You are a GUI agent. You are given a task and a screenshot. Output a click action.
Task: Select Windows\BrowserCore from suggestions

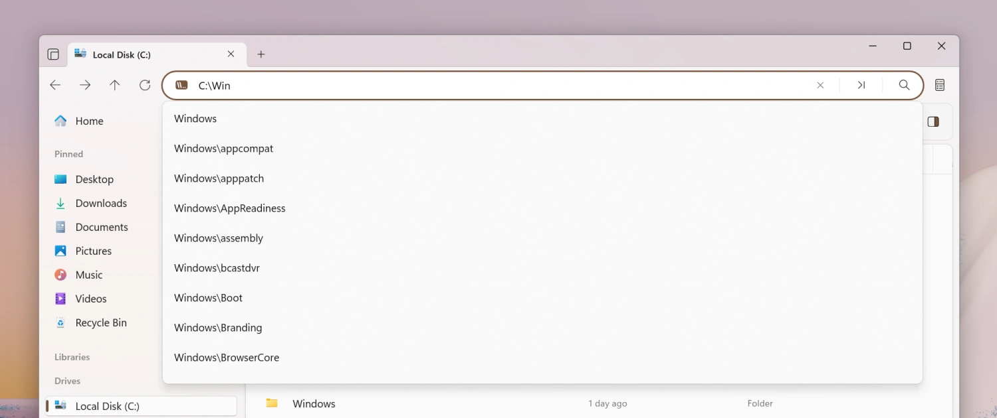226,358
